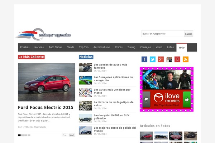Click the blue Noticias section heading
Screen dimensions: 215x143
pyautogui.click(x=86, y=57)
